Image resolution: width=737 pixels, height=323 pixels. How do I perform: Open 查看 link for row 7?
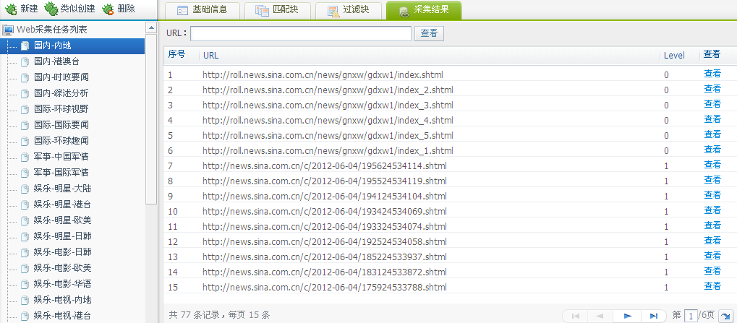712,165
